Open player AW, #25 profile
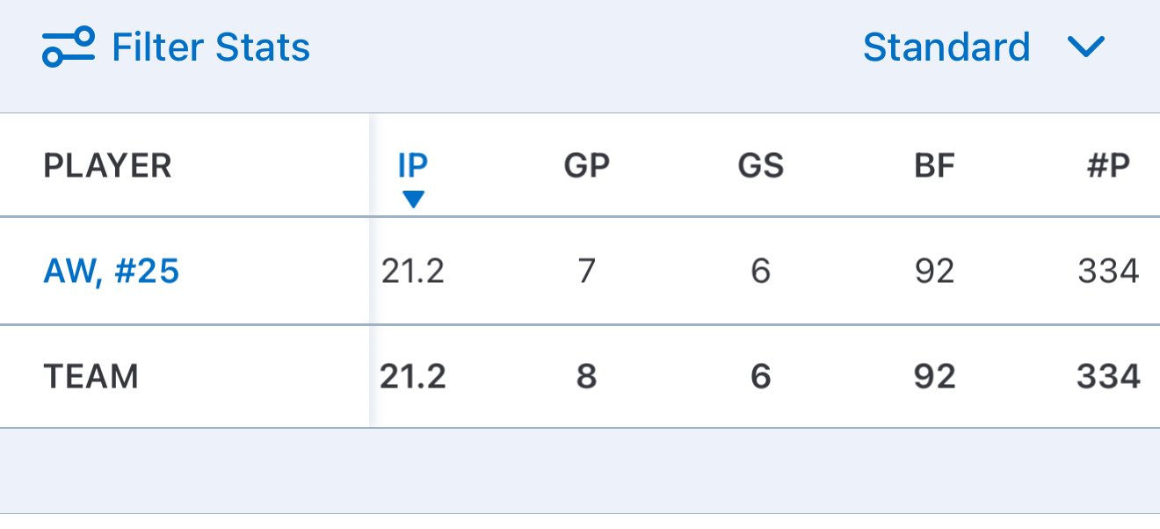 (x=111, y=272)
